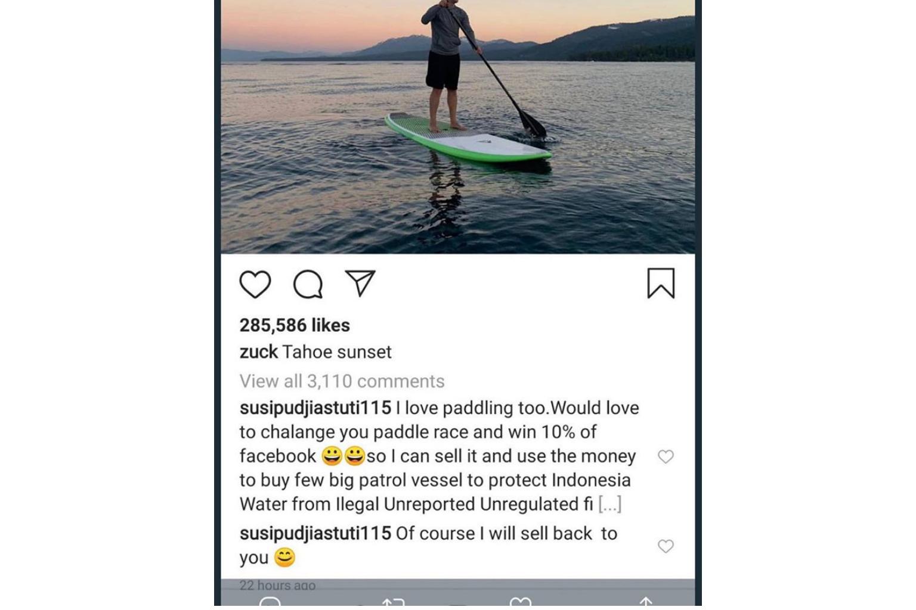This screenshot has width=916, height=610.
Task: Click the "22 hours ago" timestamp
Action: (x=277, y=586)
